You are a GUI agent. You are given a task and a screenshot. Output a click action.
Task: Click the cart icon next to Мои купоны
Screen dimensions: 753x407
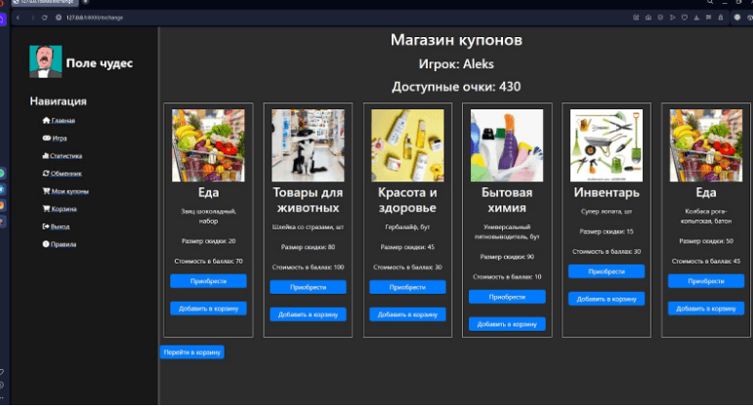[46, 190]
